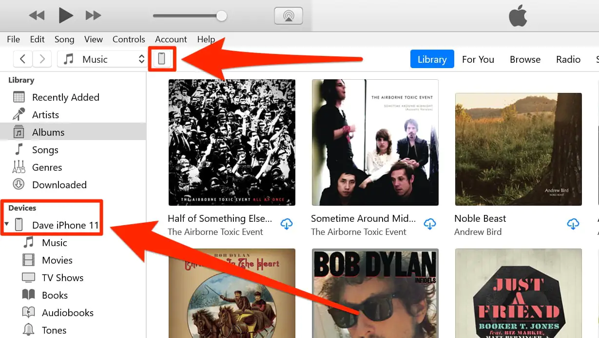This screenshot has width=599, height=338.
Task: Select Recently Added in Library sidebar
Action: pos(65,97)
